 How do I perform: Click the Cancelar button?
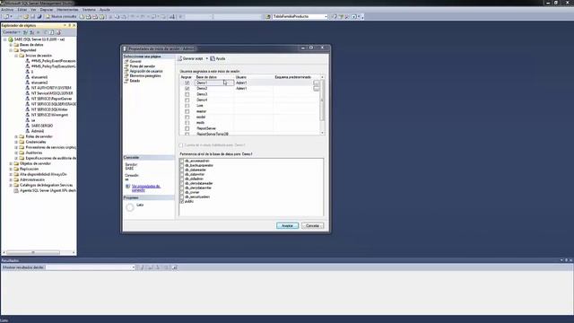pyautogui.click(x=313, y=225)
